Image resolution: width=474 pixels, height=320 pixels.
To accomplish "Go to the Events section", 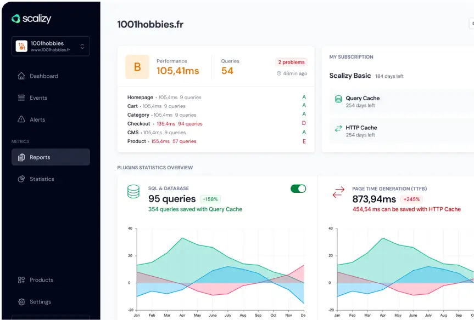I will point(51,98).
